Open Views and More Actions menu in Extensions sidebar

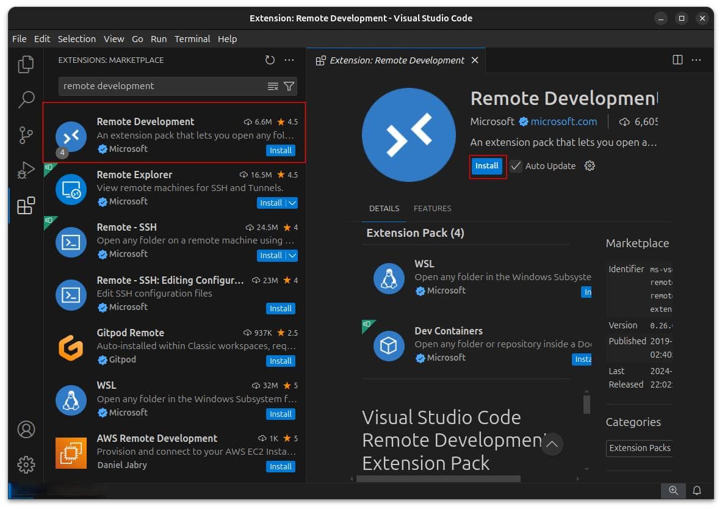coord(289,60)
